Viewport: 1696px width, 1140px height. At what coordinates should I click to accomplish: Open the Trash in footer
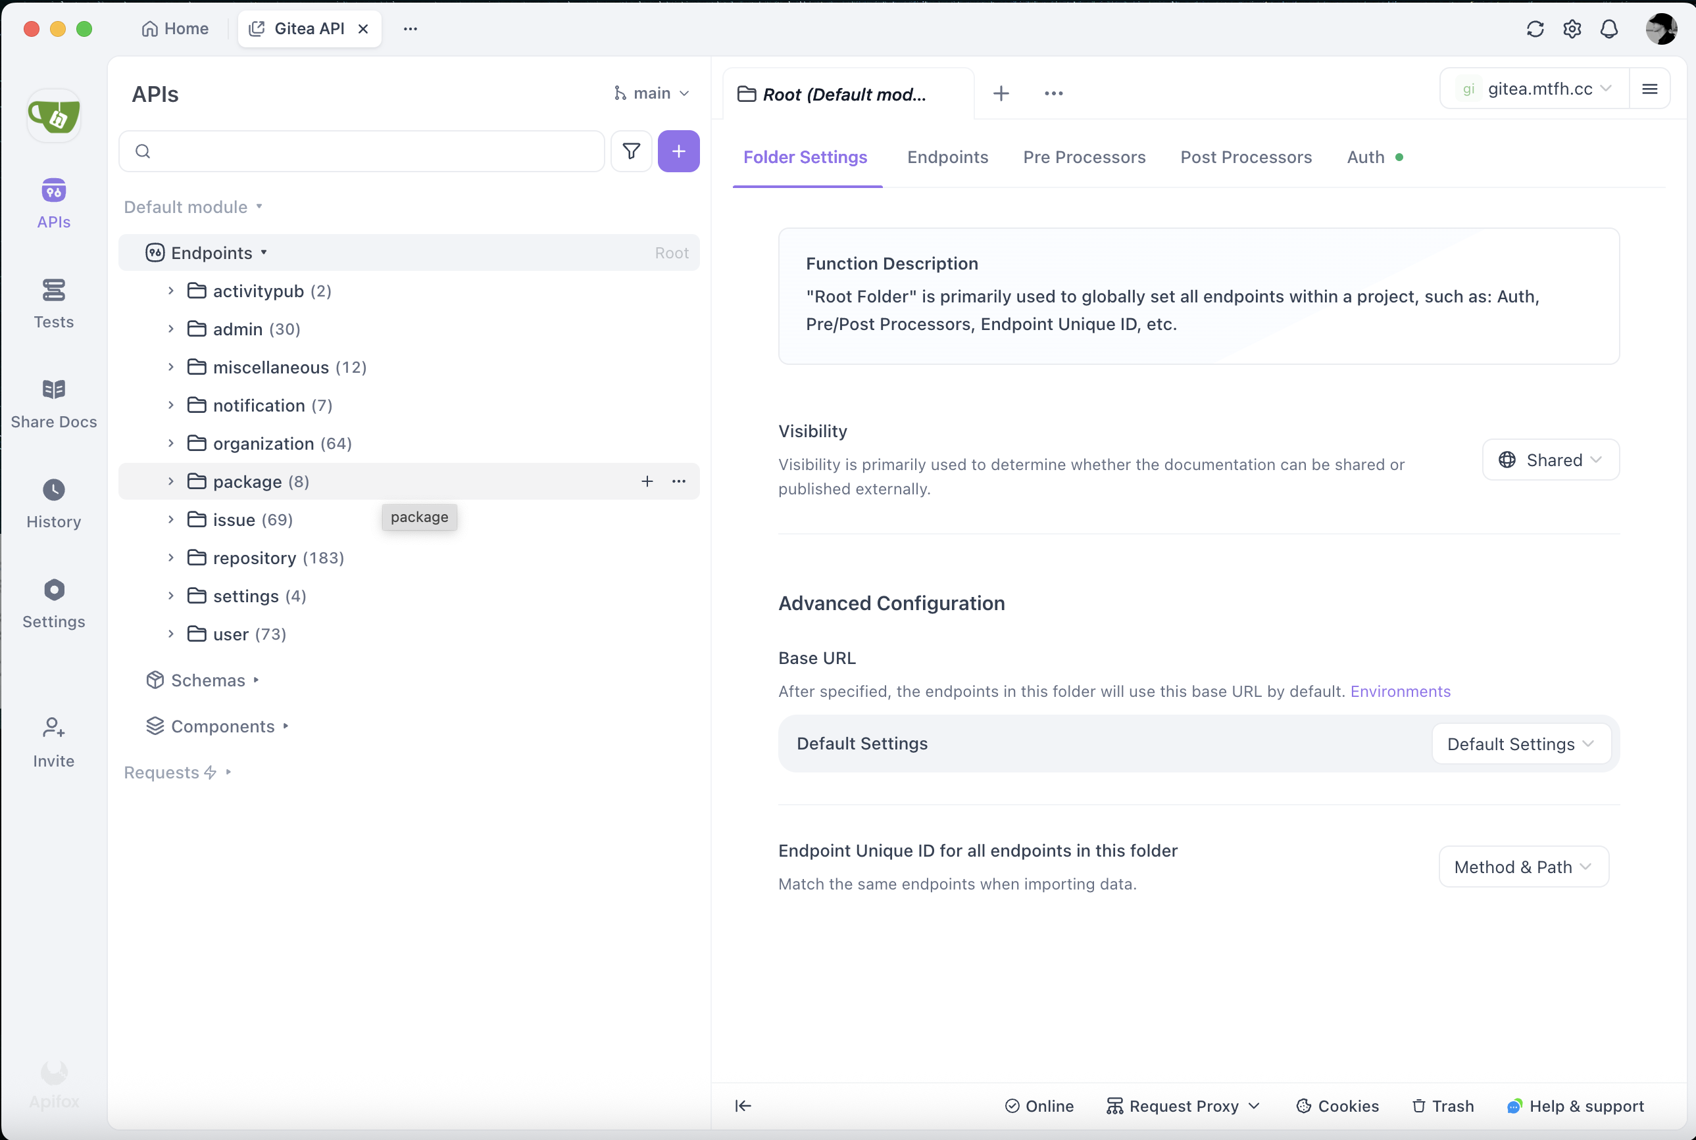(1442, 1105)
